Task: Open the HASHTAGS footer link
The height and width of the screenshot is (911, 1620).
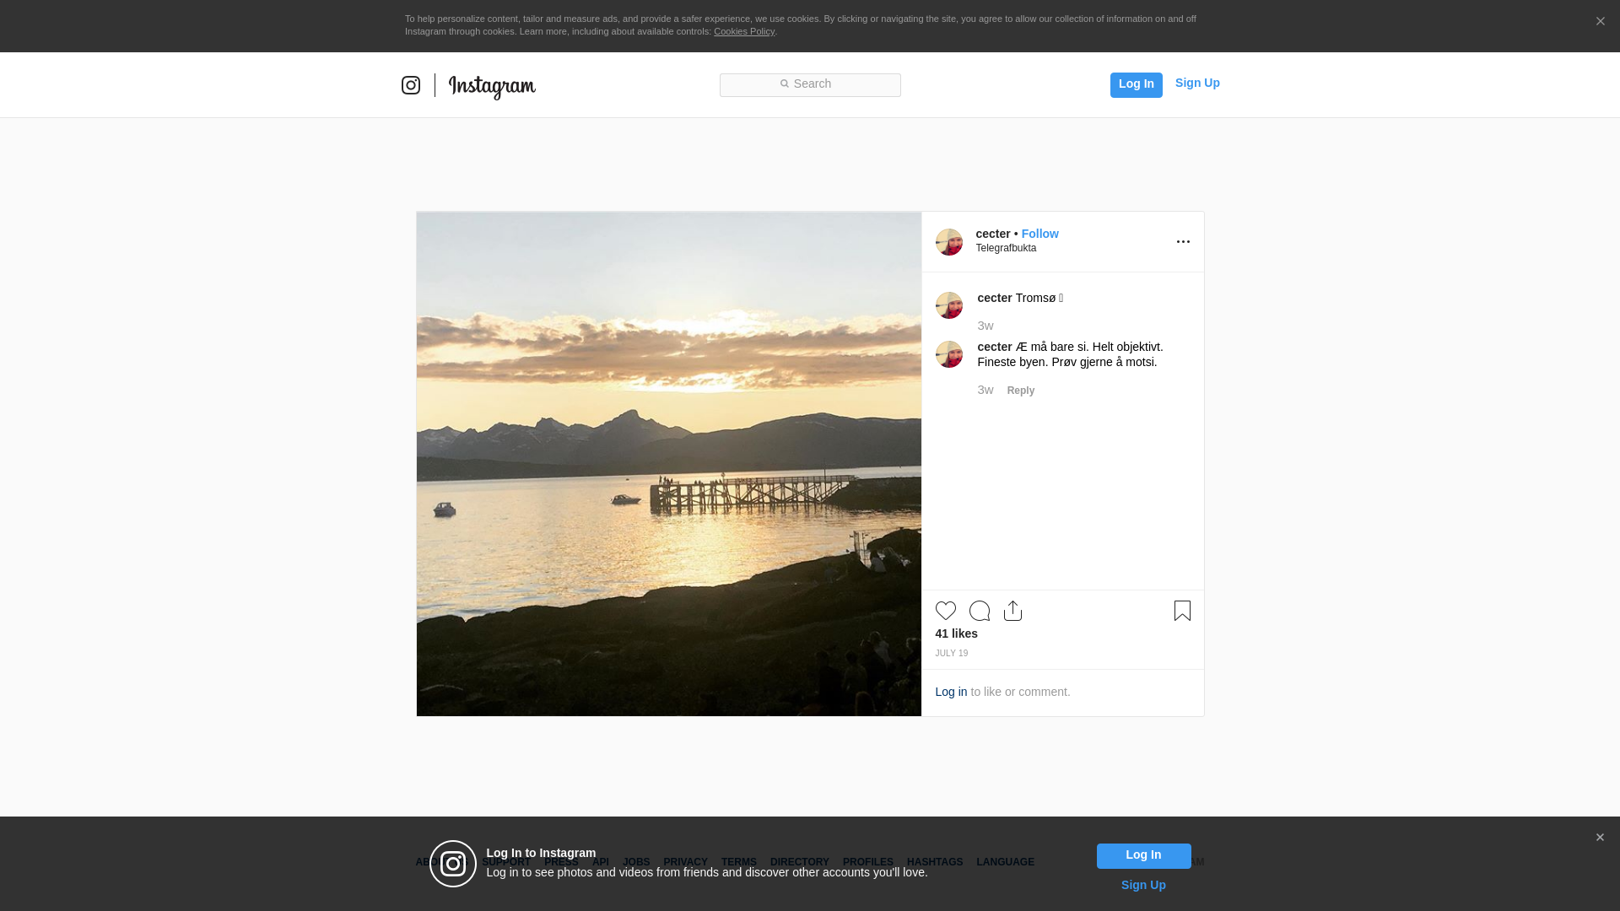Action: 934,862
